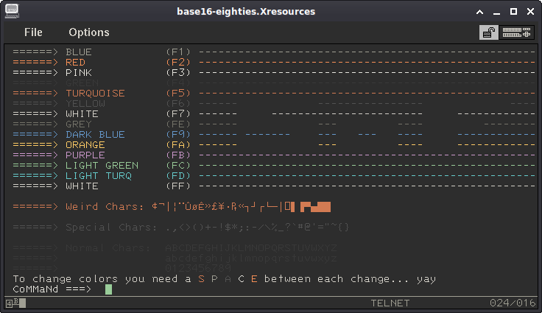This screenshot has width=542, height=313.
Task: Open the Options menu
Action: coord(89,32)
